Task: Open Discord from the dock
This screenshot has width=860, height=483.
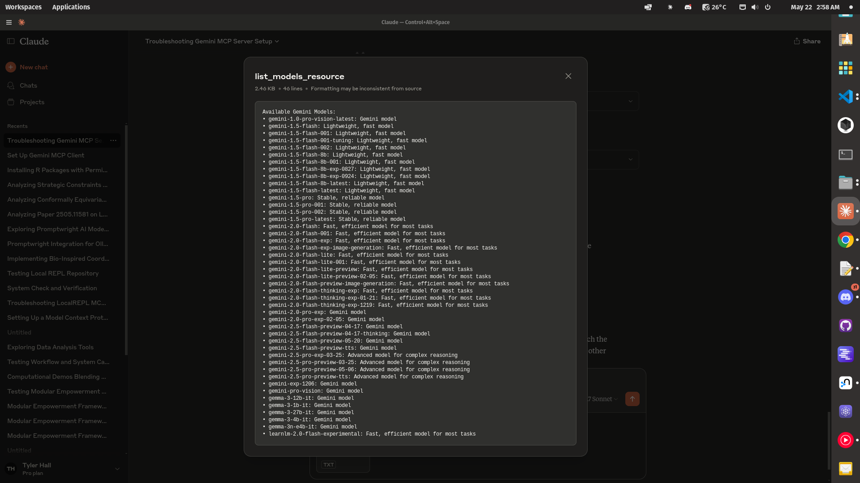Action: (845, 297)
